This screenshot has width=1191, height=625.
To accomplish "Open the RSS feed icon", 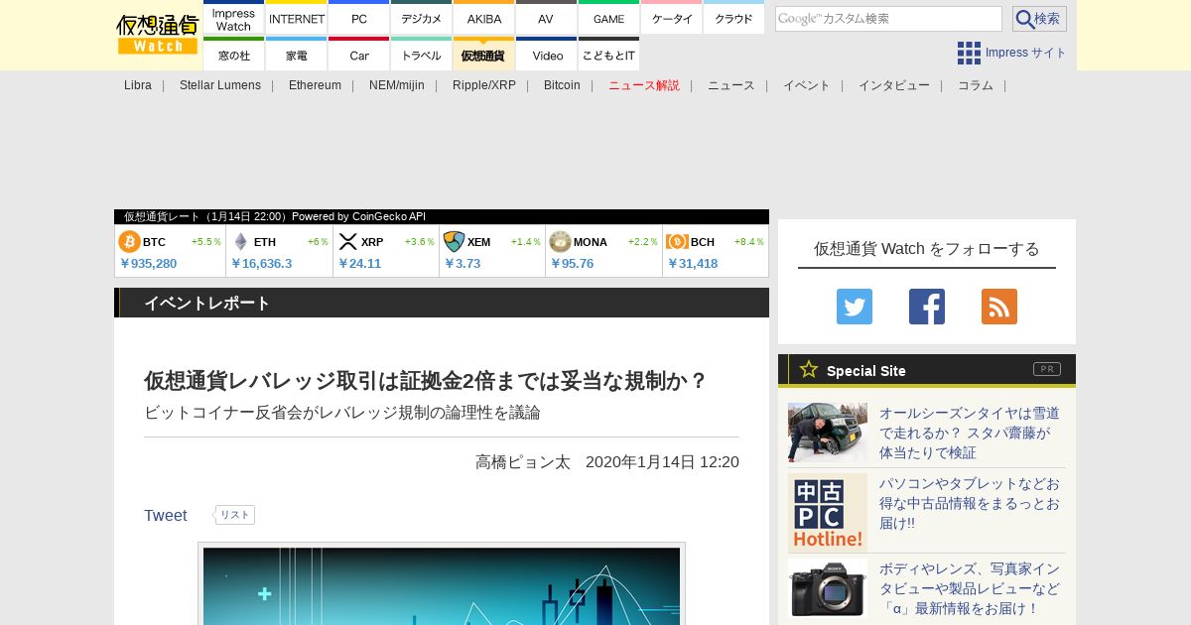I will coord(999,307).
